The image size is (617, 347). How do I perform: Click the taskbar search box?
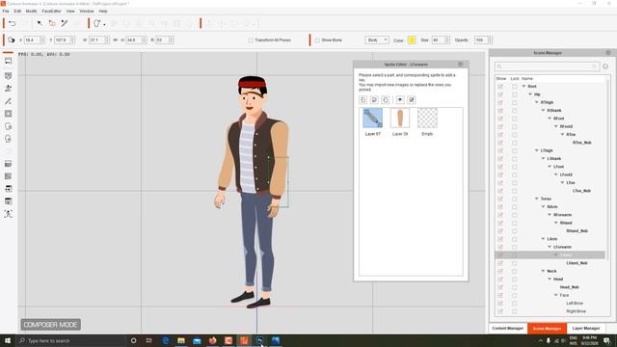click(x=70, y=340)
